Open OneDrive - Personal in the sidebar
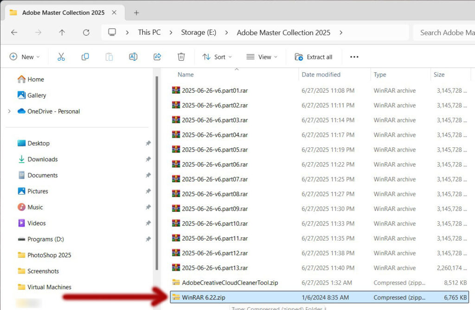This screenshot has width=475, height=310. click(x=49, y=111)
